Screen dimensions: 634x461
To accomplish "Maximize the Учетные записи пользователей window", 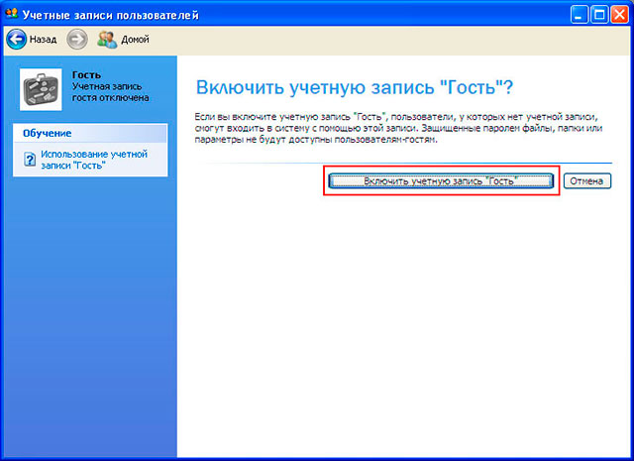I will [x=599, y=16].
